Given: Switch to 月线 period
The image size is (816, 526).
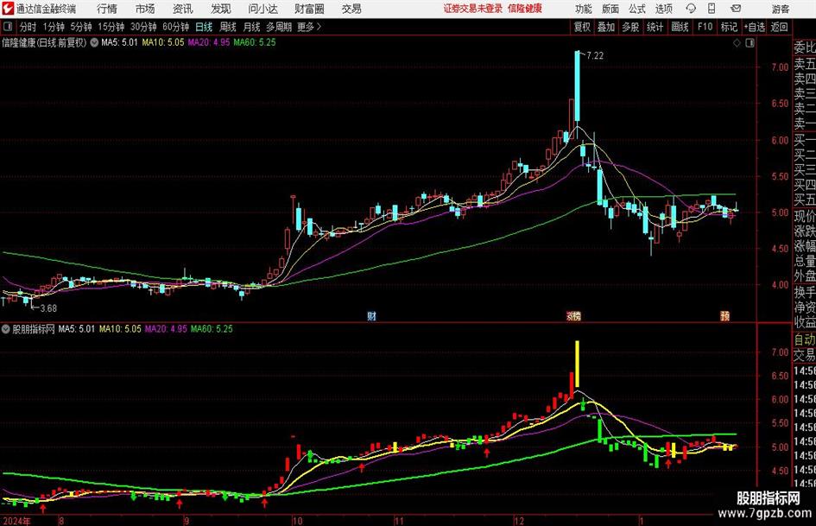Looking at the screenshot, I should [251, 27].
